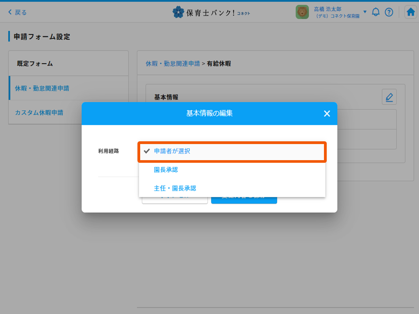Click the 保育士バンク! flower logo

[x=178, y=12]
